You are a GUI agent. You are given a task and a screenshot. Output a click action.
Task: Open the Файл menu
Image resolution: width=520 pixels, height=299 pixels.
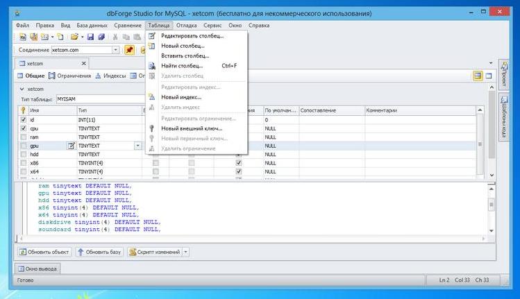point(22,25)
